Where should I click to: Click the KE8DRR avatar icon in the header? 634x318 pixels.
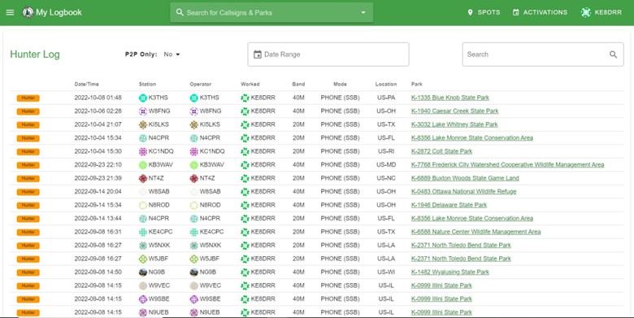586,12
